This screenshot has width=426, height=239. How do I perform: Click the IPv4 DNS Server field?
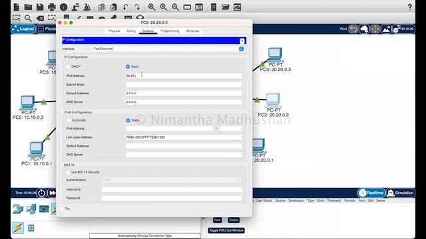pyautogui.click(x=184, y=102)
